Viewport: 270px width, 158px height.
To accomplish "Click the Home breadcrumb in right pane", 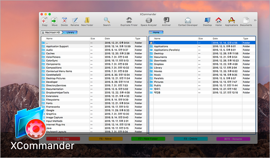I will click(x=156, y=32).
